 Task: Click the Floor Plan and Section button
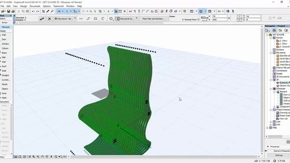[x=154, y=19]
